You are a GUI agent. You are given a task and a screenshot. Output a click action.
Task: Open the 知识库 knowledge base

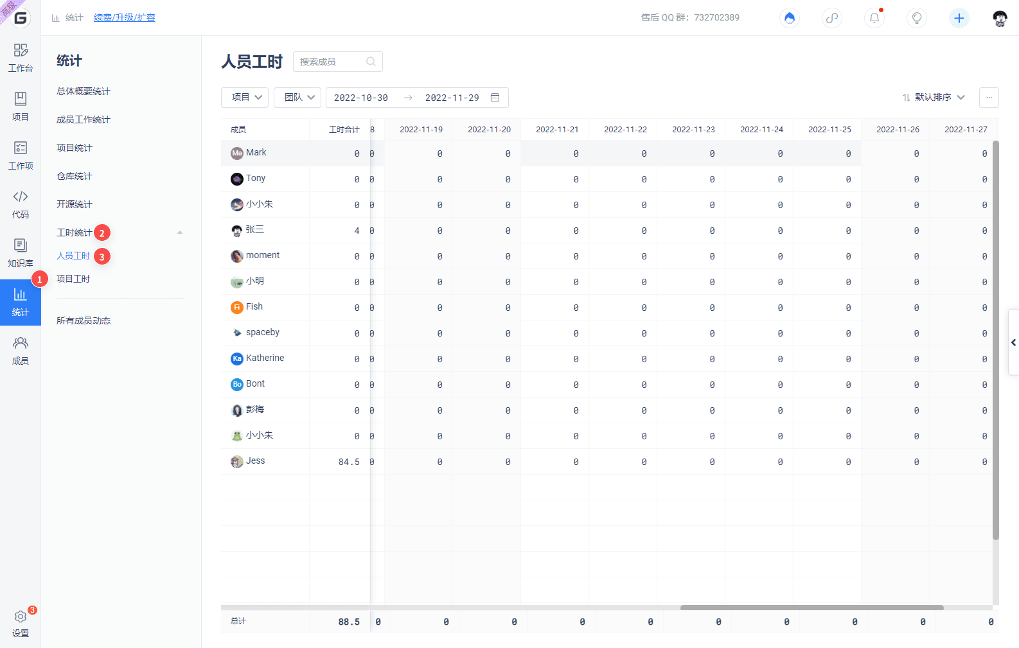pyautogui.click(x=21, y=253)
